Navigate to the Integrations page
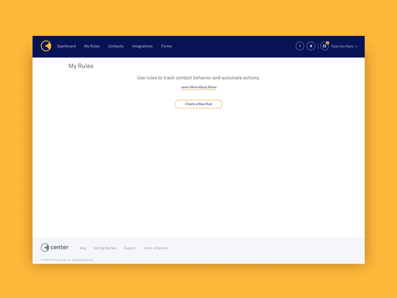The image size is (397, 298). 142,46
